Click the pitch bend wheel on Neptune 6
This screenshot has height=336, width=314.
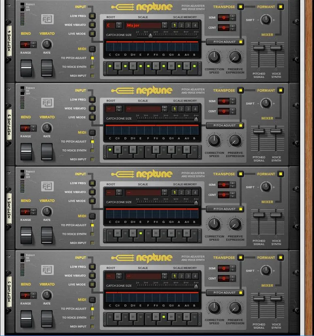point(26,68)
